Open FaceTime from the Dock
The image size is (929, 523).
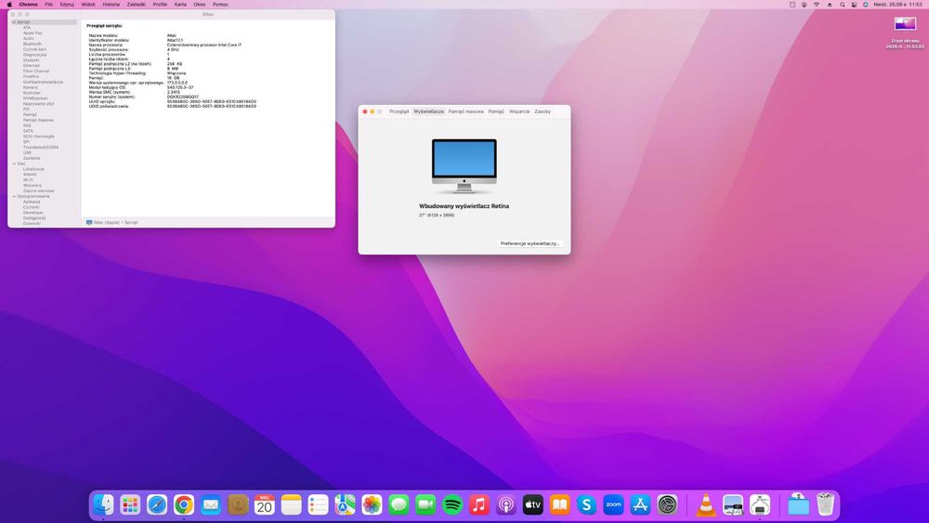(x=425, y=504)
